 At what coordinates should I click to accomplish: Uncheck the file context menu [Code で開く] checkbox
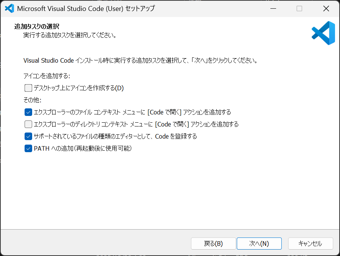[28, 112]
